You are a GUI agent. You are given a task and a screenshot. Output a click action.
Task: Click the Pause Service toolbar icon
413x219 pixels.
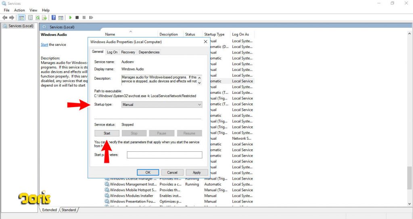84,18
